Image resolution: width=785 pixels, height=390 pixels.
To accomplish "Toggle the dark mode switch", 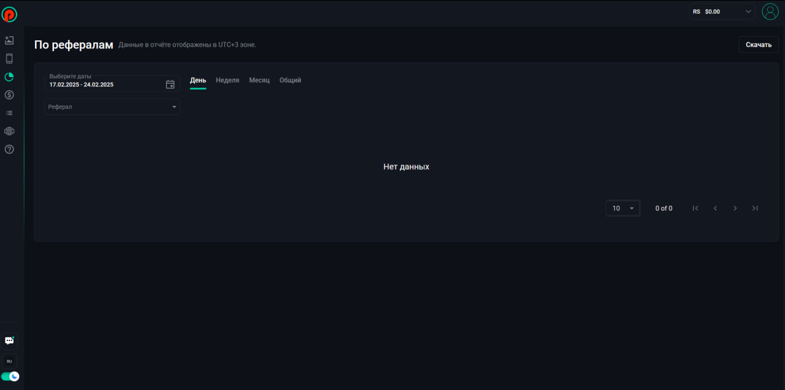I will tap(10, 377).
